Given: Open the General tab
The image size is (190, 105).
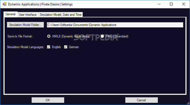Looking at the screenshot, I should point(10,14).
